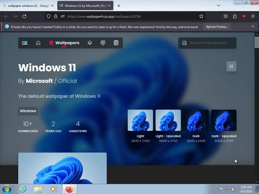The width and height of the screenshot is (259, 194).
Task: Open the community paw icon
Action: [x=103, y=43]
